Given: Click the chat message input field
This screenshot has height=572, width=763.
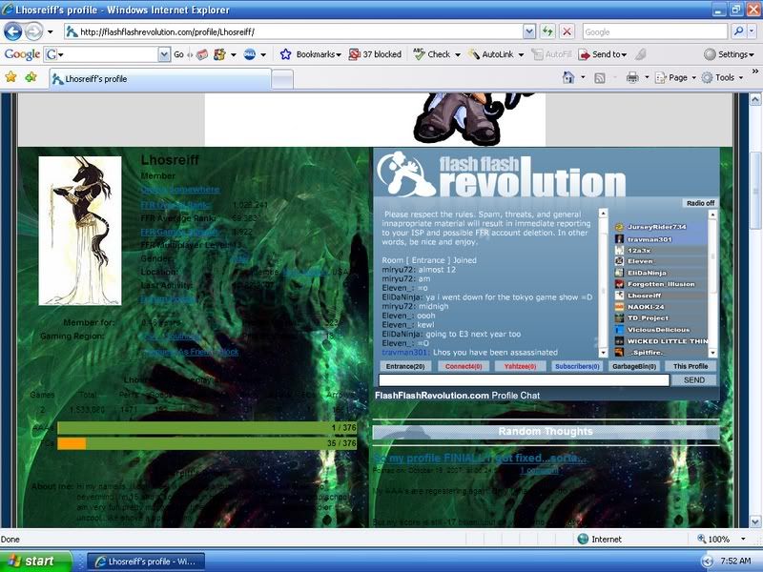Looking at the screenshot, I should click(524, 379).
